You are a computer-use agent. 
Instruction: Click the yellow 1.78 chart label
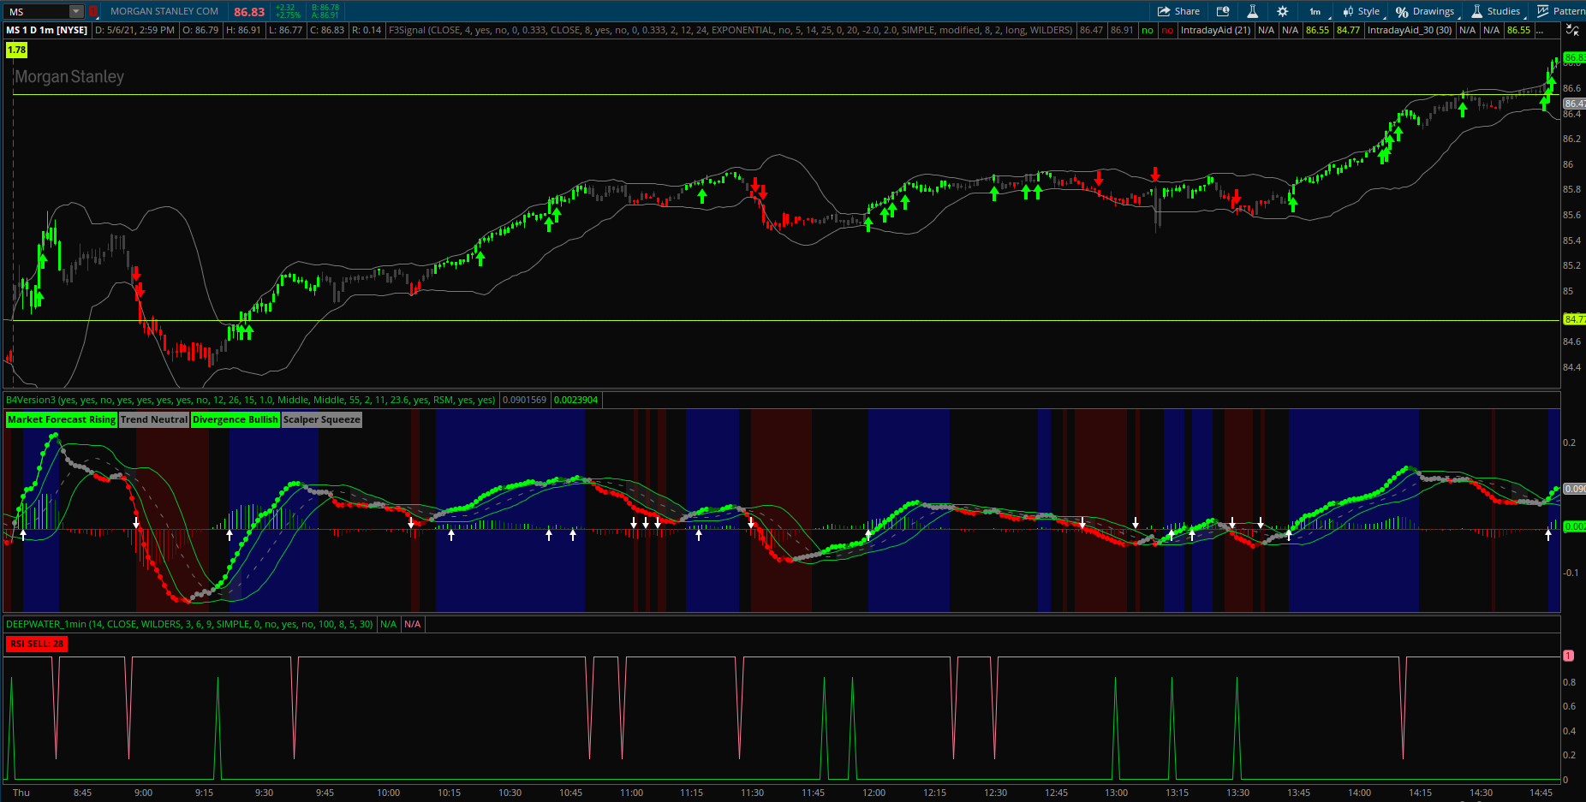tap(17, 50)
